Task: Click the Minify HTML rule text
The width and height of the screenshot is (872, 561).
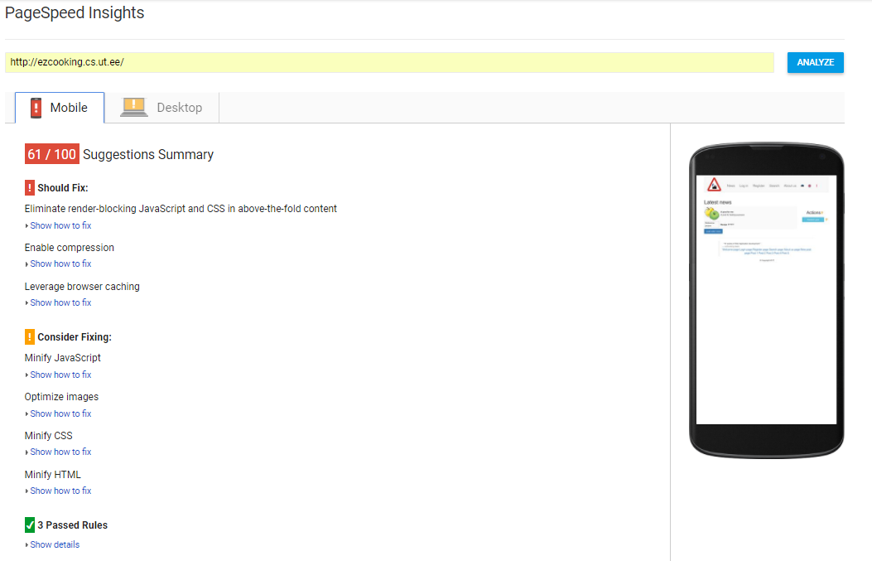Action: point(53,475)
